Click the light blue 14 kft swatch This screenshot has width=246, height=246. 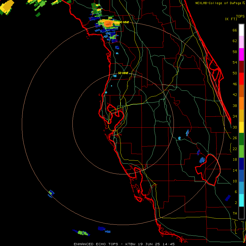(241, 188)
